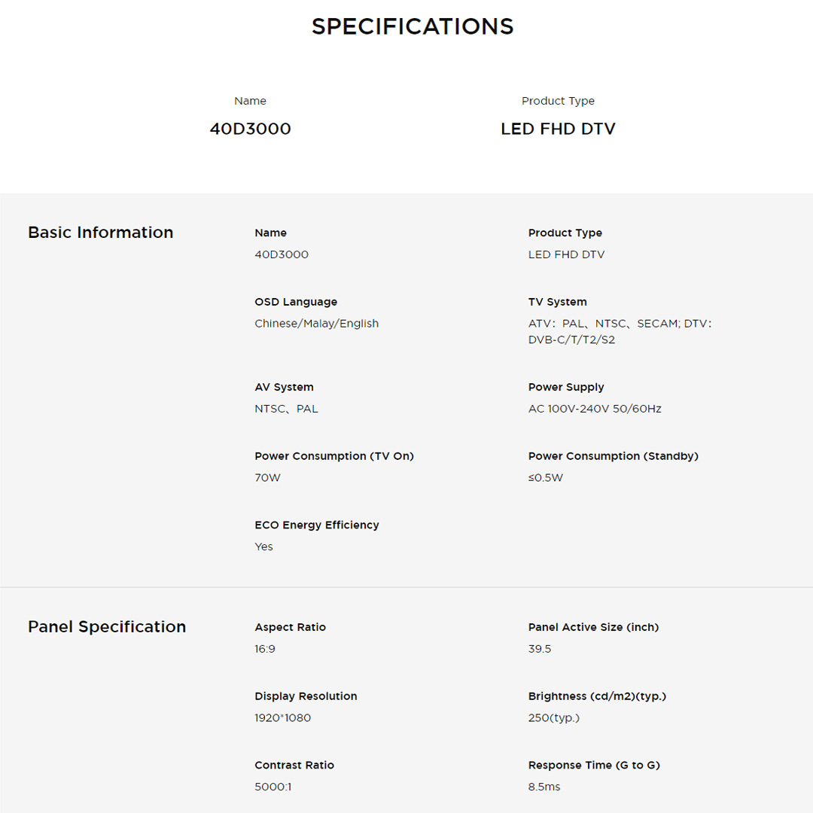813x813 pixels.
Task: Select the Panel Specification section title
Action: coord(107,627)
